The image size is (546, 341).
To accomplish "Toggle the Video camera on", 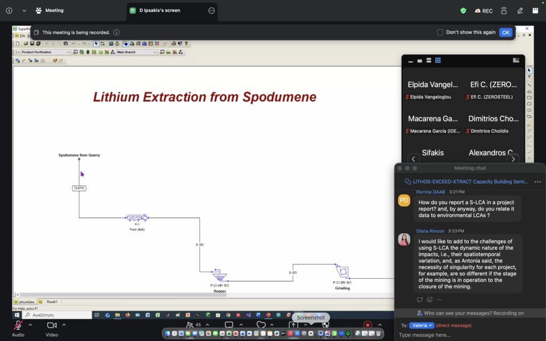I will tap(52, 325).
